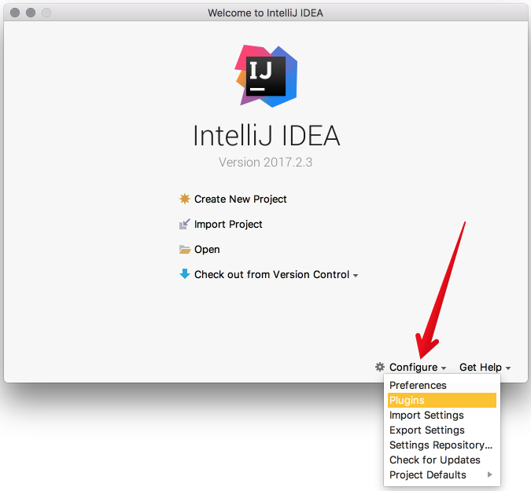
Task: Open the Configure dropdown
Action: 414,367
